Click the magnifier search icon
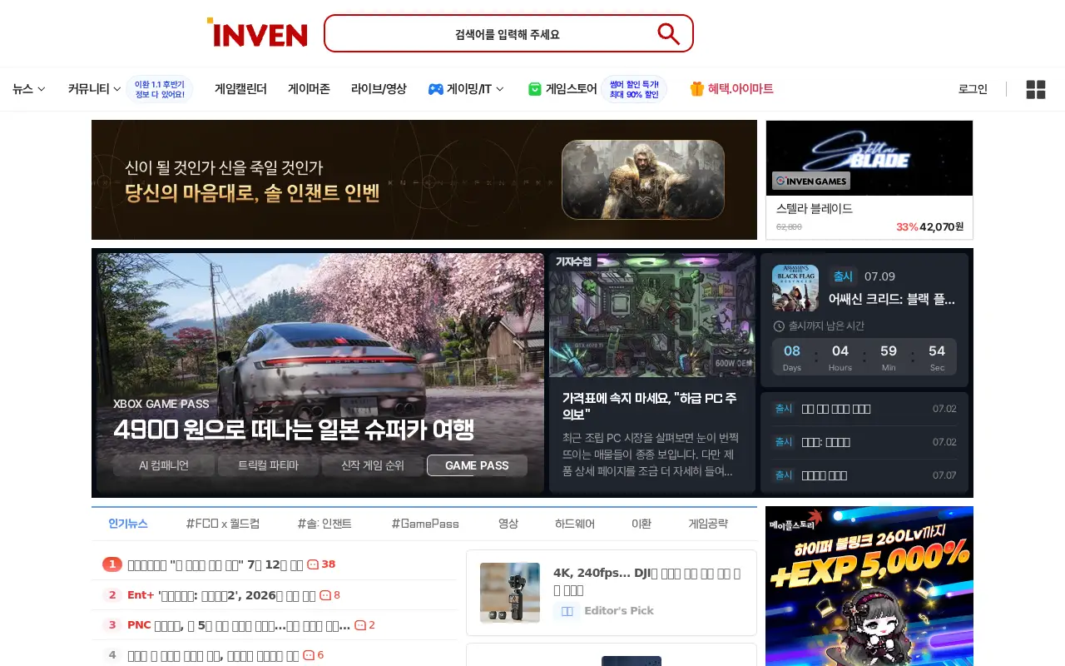The width and height of the screenshot is (1065, 666). click(668, 33)
